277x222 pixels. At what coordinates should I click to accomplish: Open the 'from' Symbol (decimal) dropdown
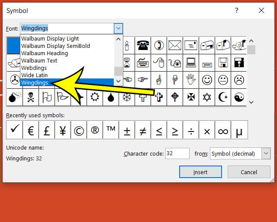pos(266,153)
